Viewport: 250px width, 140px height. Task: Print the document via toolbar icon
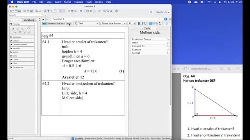(20, 11)
